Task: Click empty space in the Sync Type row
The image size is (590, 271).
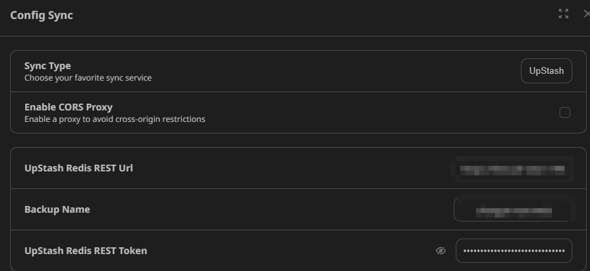Action: [x=320, y=71]
